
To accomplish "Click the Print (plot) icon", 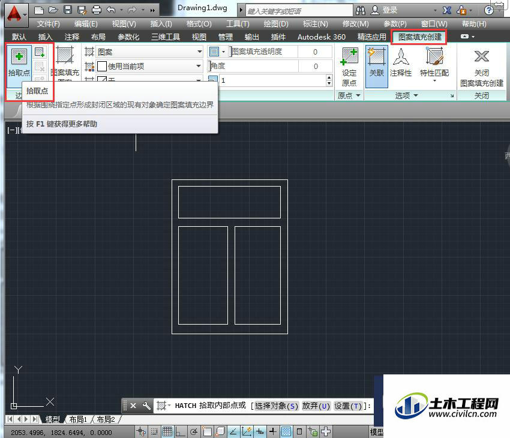I will click(96, 10).
